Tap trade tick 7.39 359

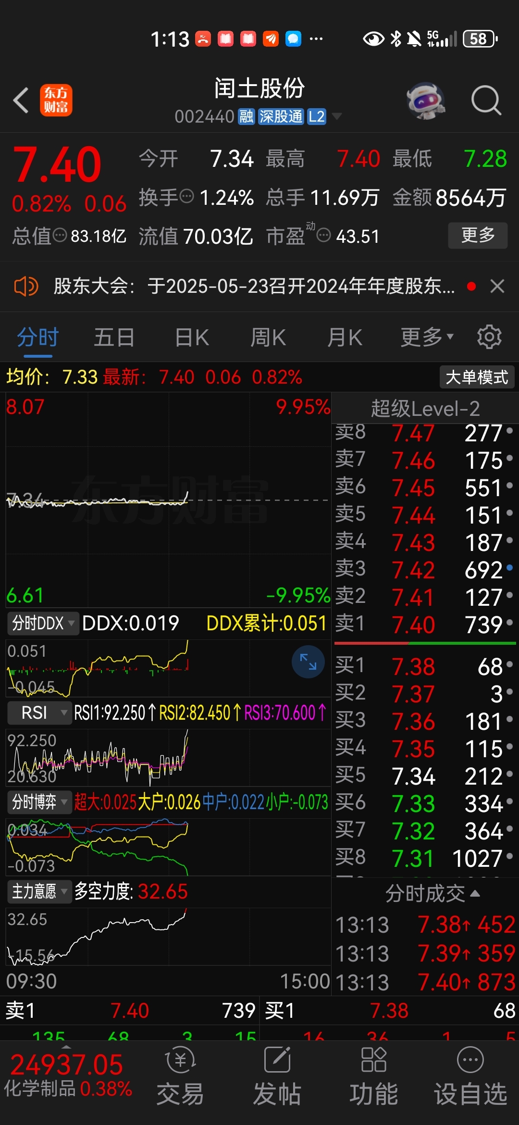425,953
